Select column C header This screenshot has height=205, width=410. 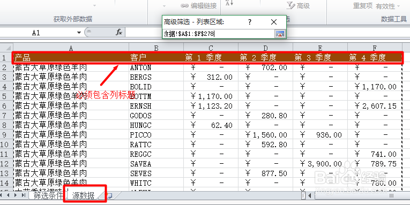pyautogui.click(x=211, y=48)
